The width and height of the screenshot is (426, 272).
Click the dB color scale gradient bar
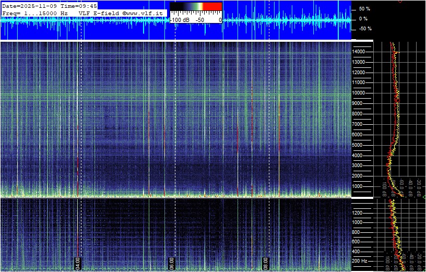pos(196,7)
